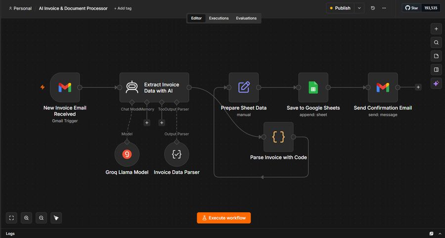This screenshot has width=445, height=238.
Task: Select the Parse Invoice with Code node
Action: [278, 137]
